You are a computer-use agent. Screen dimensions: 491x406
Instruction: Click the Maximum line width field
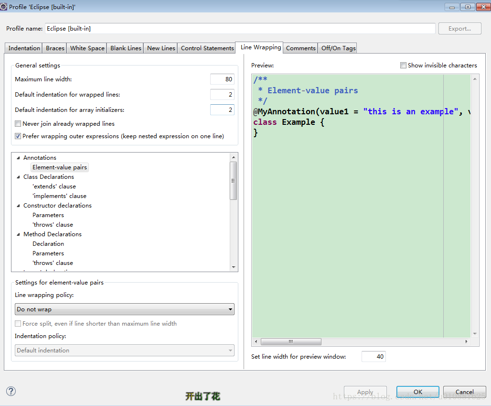point(222,79)
